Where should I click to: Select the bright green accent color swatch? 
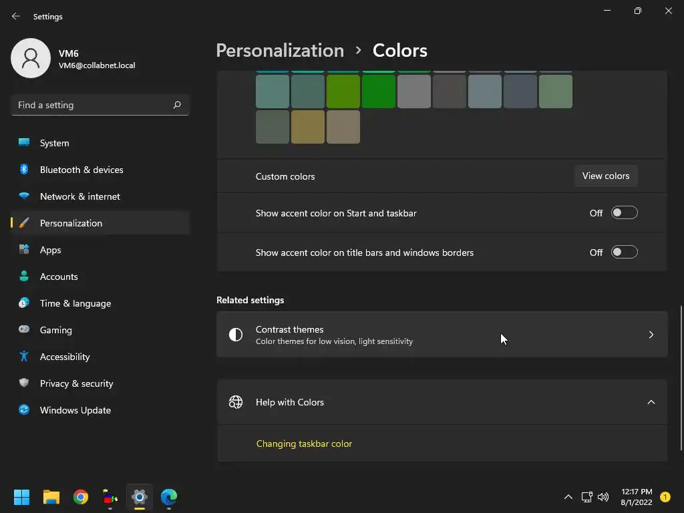pyautogui.click(x=378, y=92)
